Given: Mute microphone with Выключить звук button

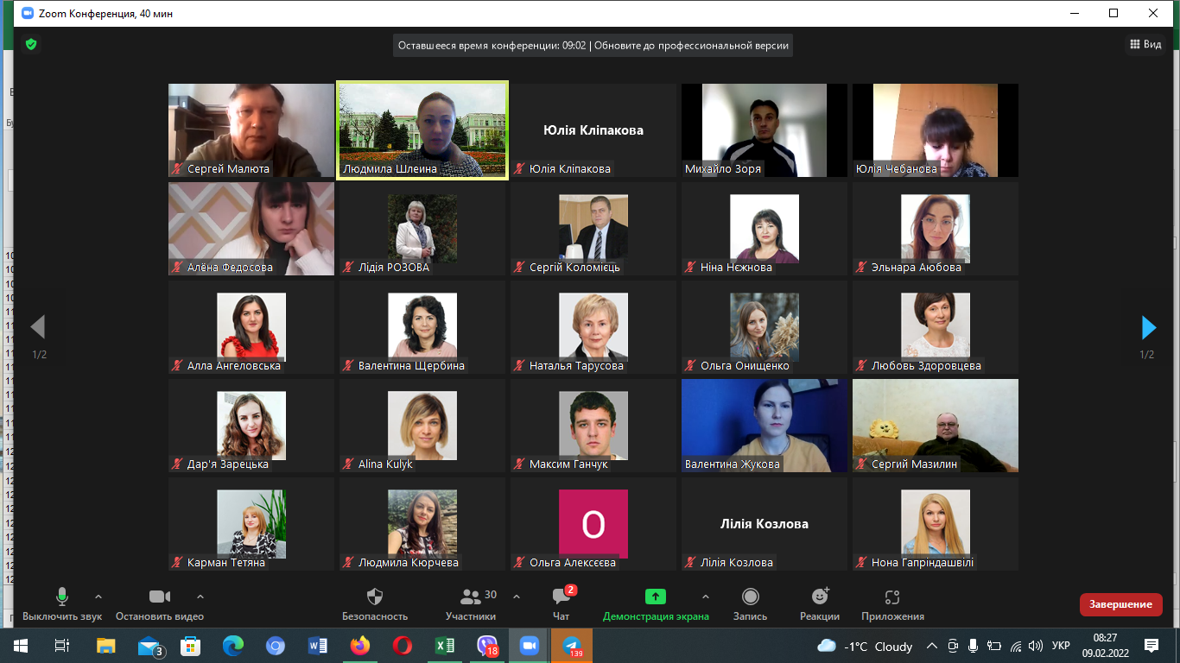Looking at the screenshot, I should tap(62, 603).
